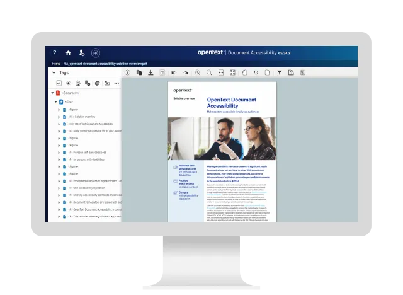Click the Tags panel title
403x295 pixels.
(64, 72)
